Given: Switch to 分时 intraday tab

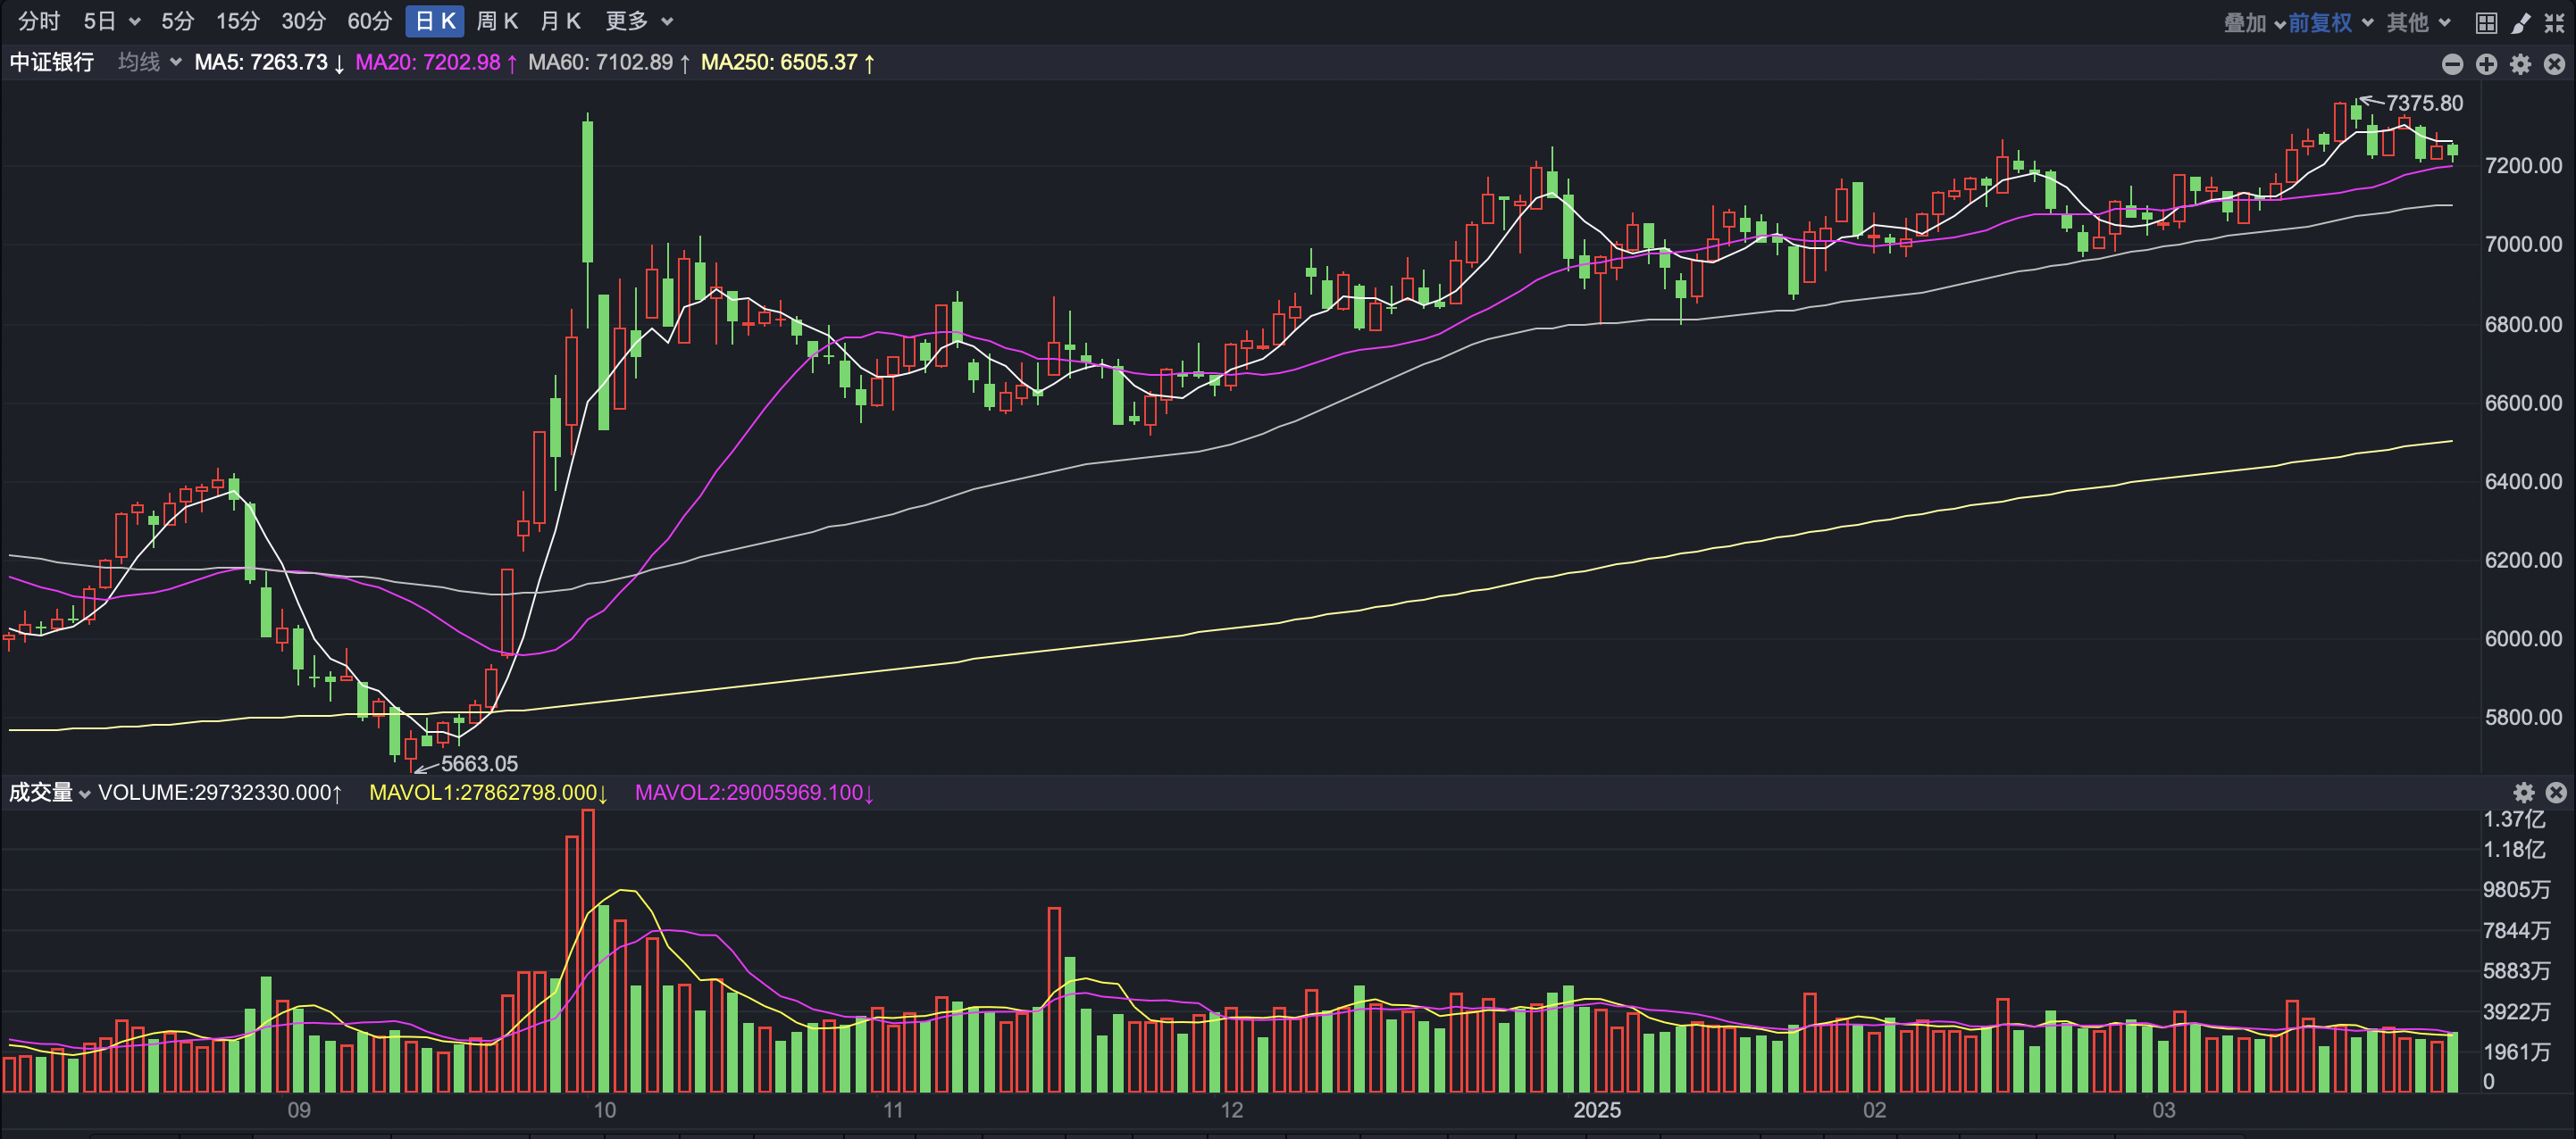Looking at the screenshot, I should [x=39, y=21].
